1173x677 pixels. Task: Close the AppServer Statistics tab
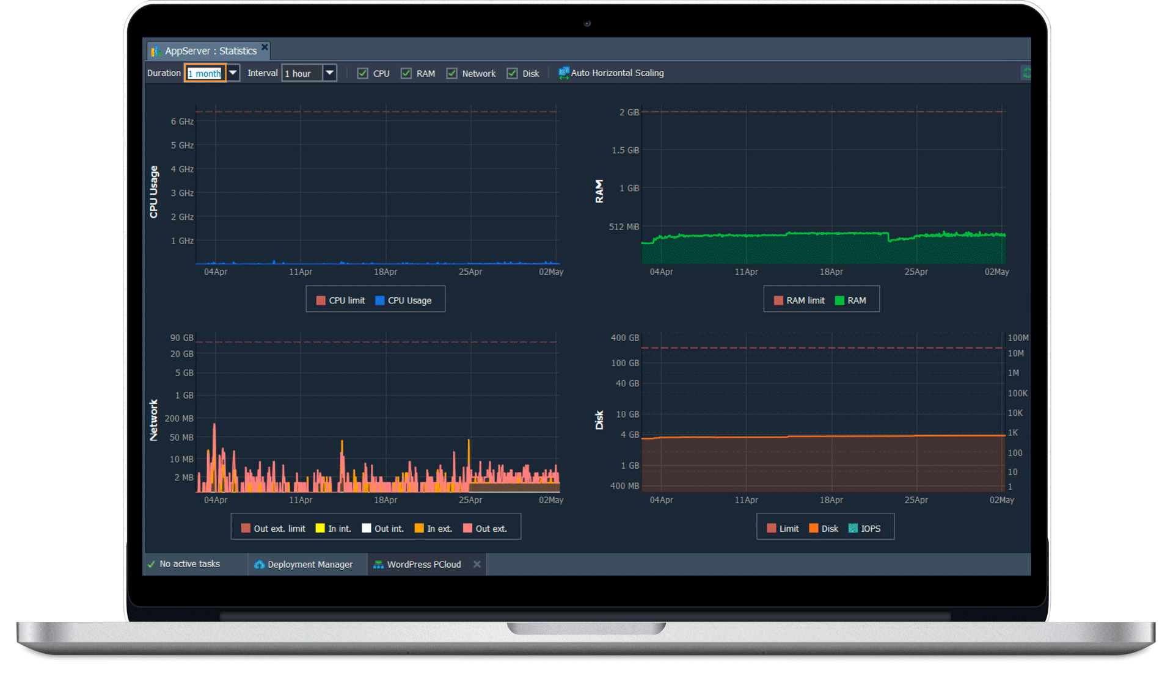pos(265,47)
